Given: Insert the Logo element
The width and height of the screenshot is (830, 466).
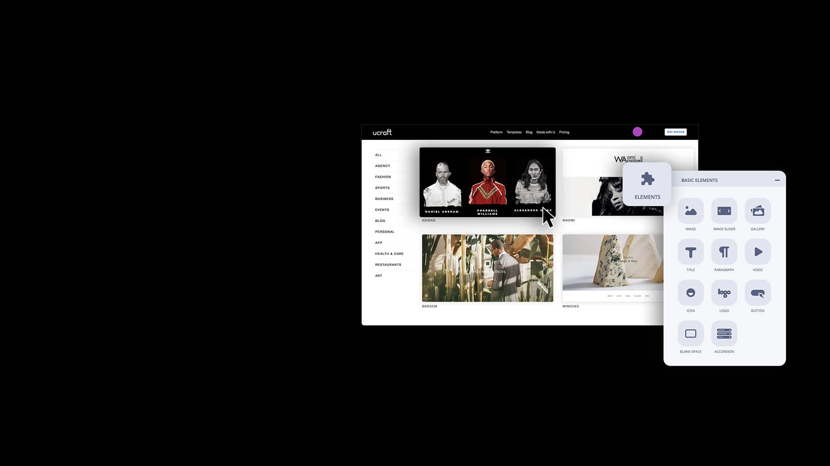Looking at the screenshot, I should click(724, 293).
